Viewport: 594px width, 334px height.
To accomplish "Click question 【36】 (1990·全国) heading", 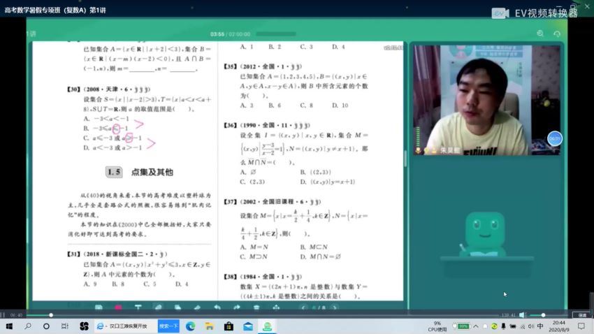I will tap(267, 125).
